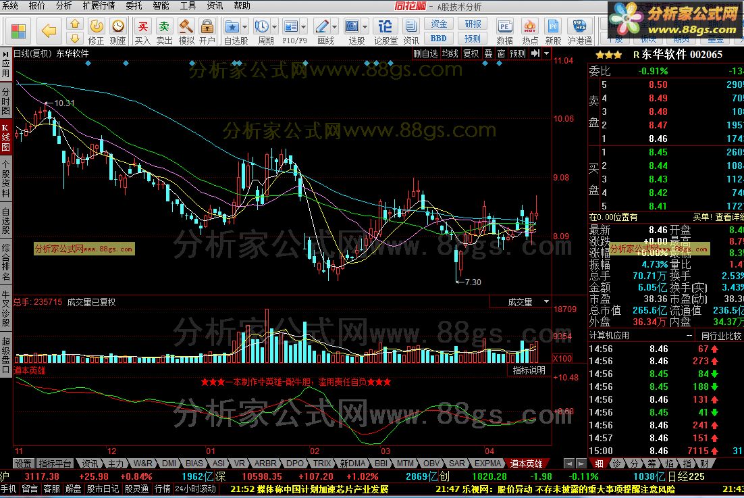Select the BIAS indicator tab
This screenshot has height=498, width=744.
coord(194,464)
